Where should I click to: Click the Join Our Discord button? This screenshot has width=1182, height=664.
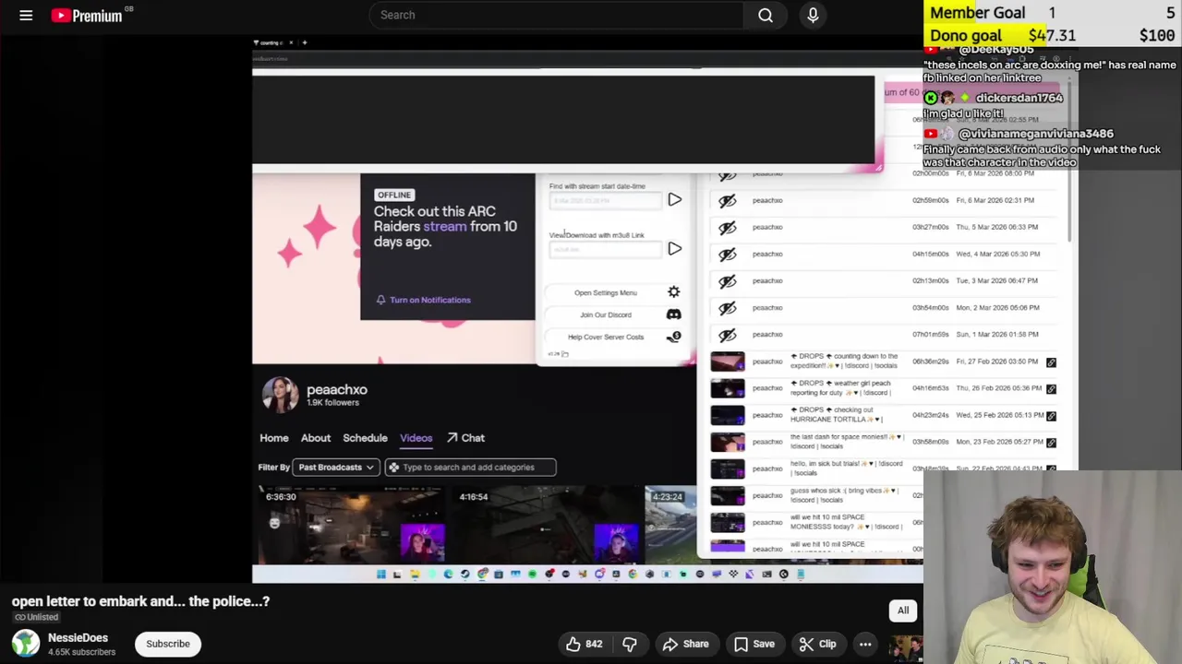coord(606,314)
